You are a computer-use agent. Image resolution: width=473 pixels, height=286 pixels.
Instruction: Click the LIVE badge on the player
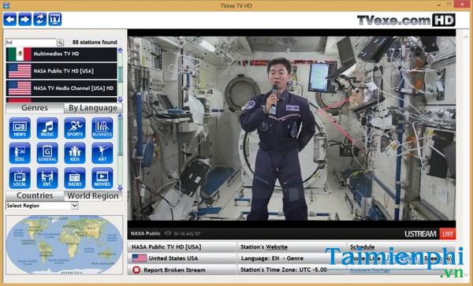coord(448,234)
